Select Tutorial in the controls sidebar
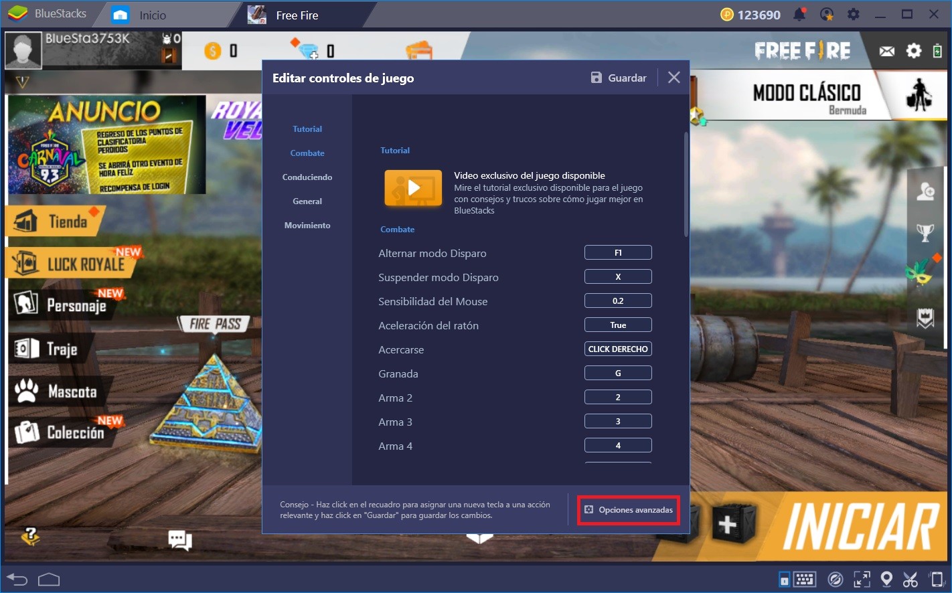Screen dimensions: 952x593 [307, 129]
